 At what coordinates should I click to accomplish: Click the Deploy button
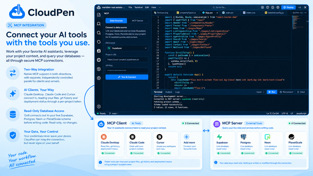(x=288, y=7)
